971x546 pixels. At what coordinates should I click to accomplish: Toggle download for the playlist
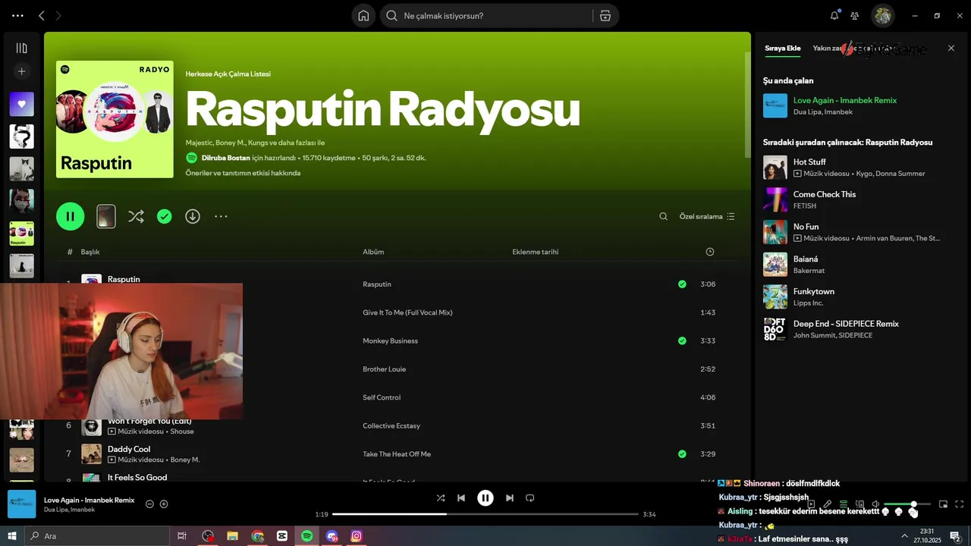pyautogui.click(x=193, y=216)
